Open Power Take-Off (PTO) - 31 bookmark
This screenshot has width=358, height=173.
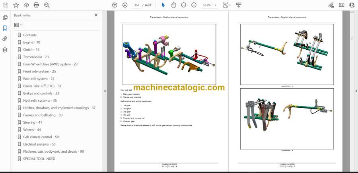(42, 86)
